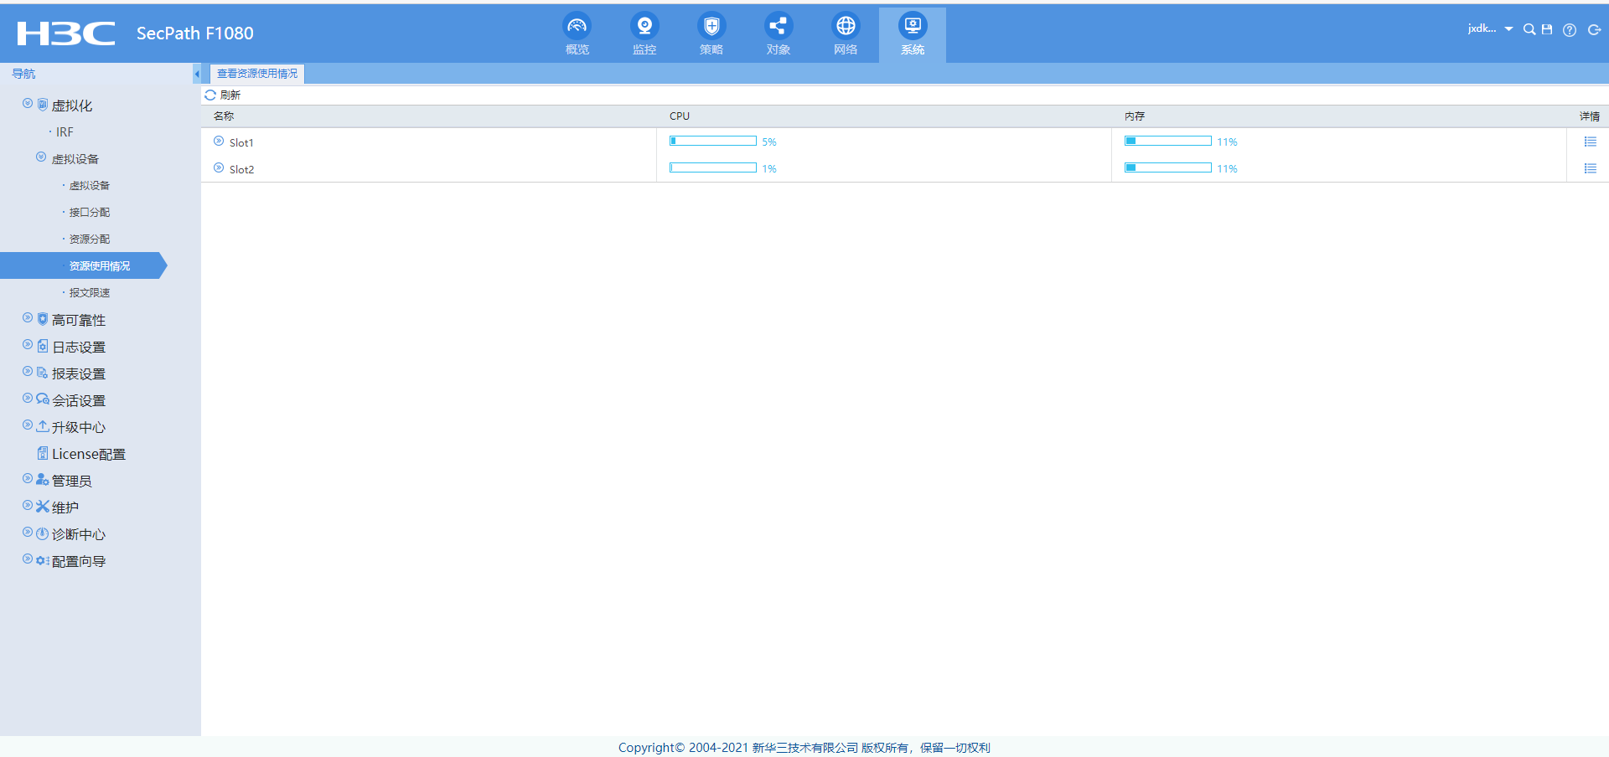Expand the Slot2 row
This screenshot has width=1609, height=757.
click(x=219, y=168)
